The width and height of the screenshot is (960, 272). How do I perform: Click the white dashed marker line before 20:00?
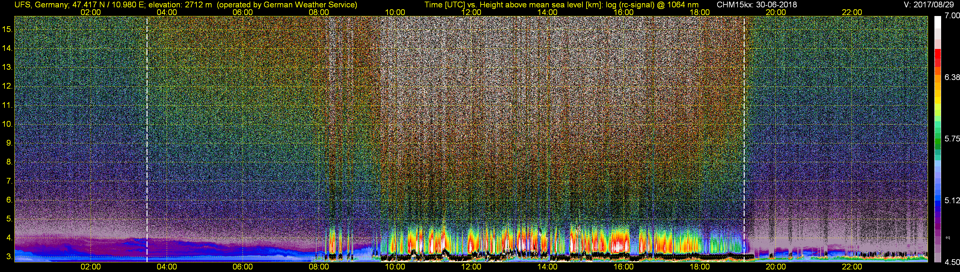pyautogui.click(x=744, y=139)
